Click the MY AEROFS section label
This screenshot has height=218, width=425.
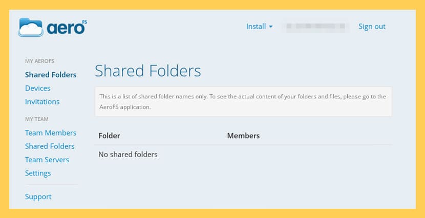click(x=39, y=61)
